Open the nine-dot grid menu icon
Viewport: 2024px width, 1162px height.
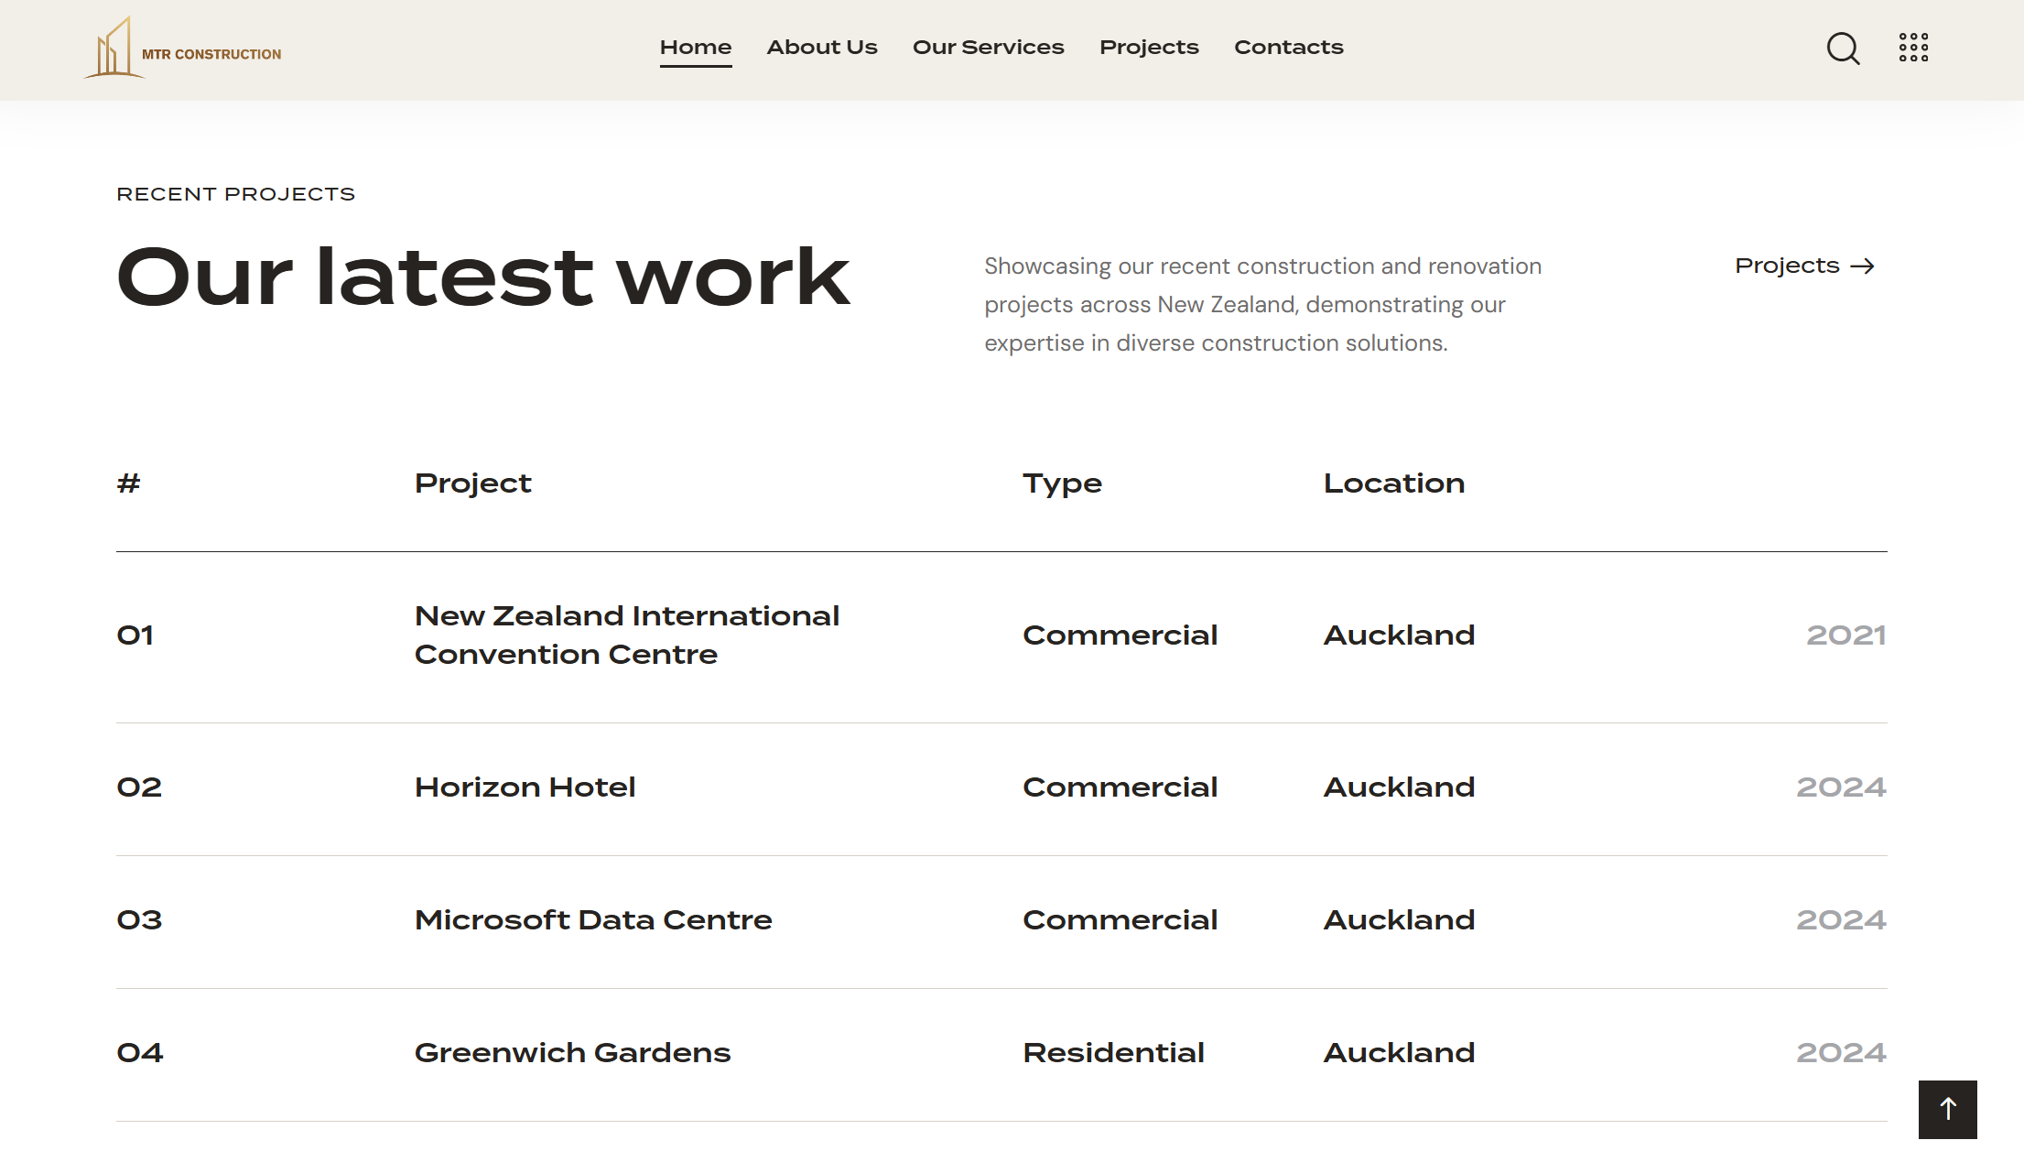pos(1913,48)
